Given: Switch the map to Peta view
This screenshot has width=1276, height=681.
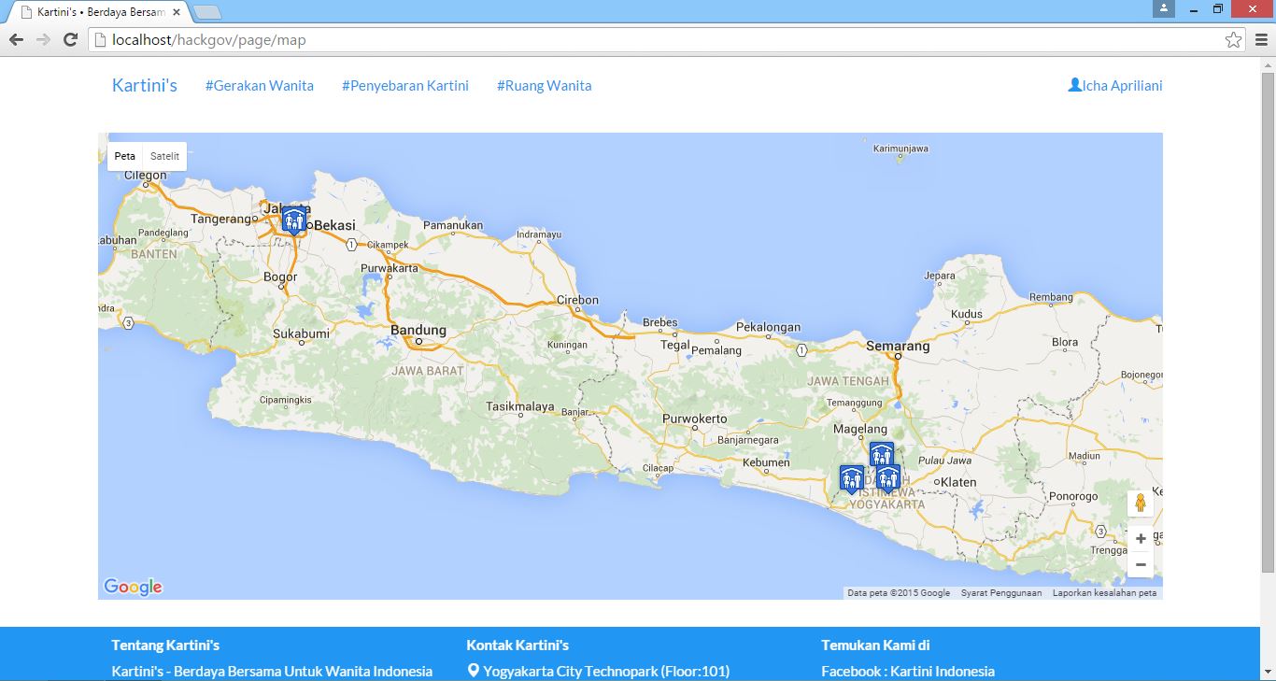Looking at the screenshot, I should click(x=125, y=156).
